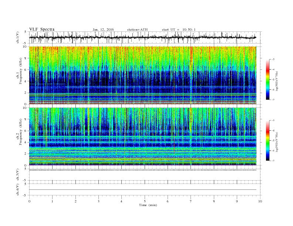Image resolution: width=293 pixels, height=226 pixels.
Task: Click tick label "6" on the Time axis
Action: pos(168,201)
